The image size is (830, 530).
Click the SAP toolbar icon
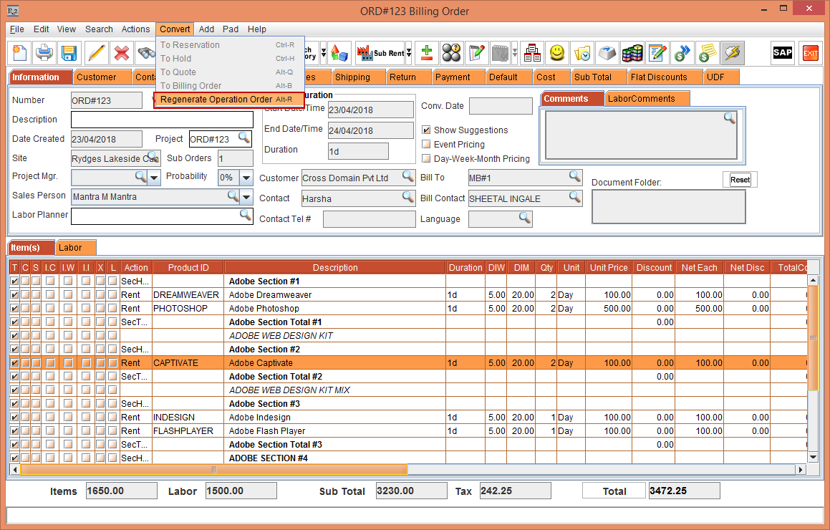click(782, 53)
